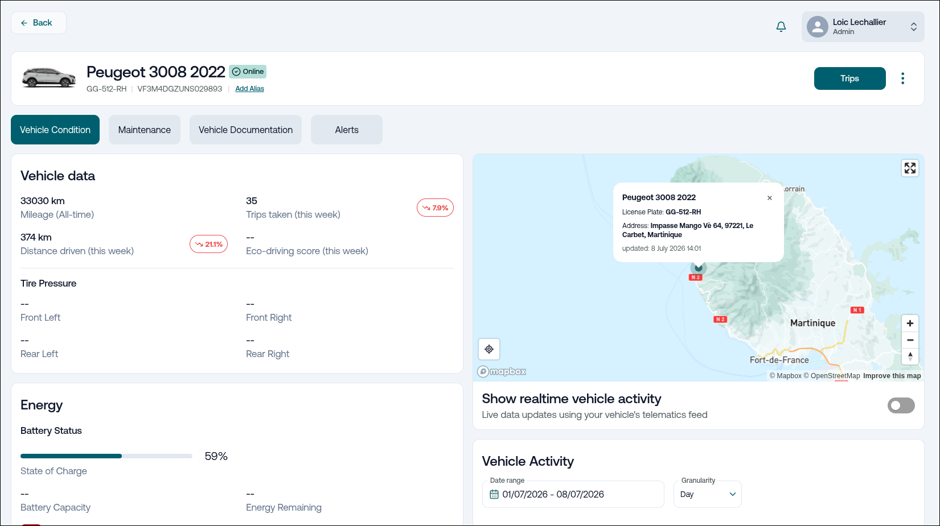Open the Vehicle Documentation tab
Screen dimensions: 940x526
pyautogui.click(x=245, y=130)
